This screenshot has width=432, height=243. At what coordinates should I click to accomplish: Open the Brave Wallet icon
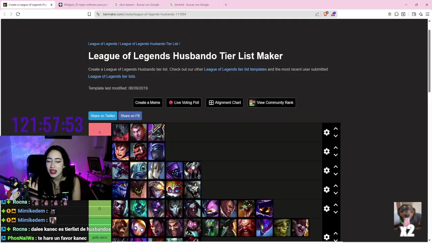tap(414, 14)
